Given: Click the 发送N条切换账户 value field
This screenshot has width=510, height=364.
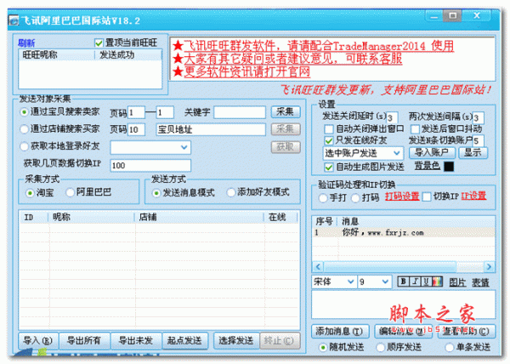Looking at the screenshot, I should pyautogui.click(x=478, y=141).
